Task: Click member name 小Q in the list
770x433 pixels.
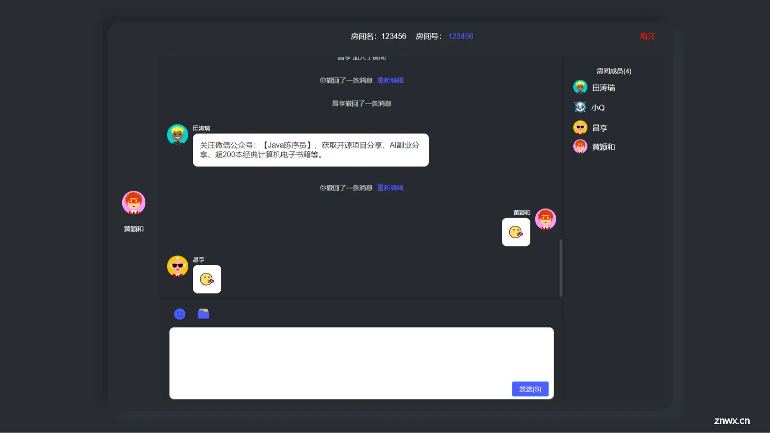Action: tap(598, 108)
